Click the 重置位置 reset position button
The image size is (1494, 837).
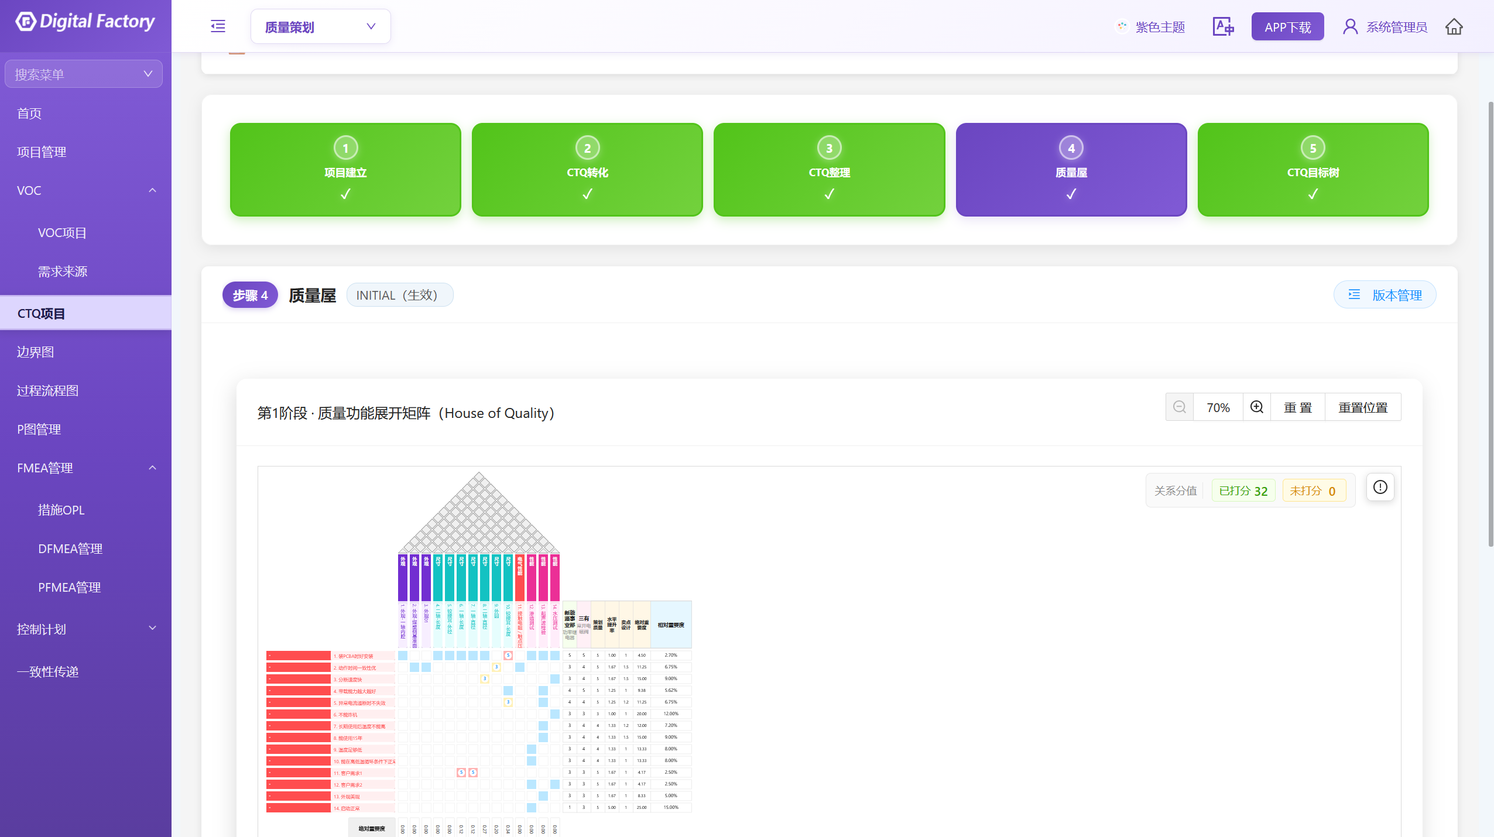point(1363,407)
